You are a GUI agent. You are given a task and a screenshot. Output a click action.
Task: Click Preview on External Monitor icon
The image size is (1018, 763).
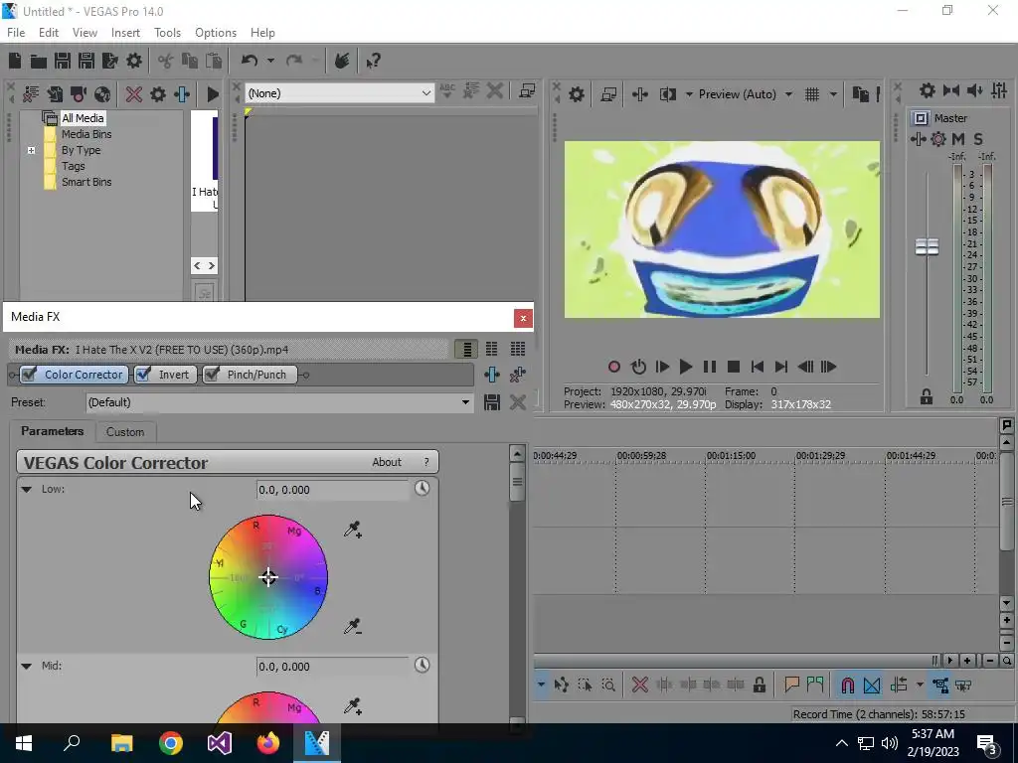click(608, 94)
